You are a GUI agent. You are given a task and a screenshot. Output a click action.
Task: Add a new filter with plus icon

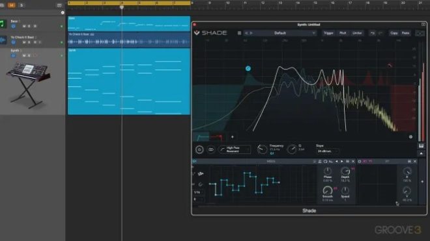tap(233, 137)
